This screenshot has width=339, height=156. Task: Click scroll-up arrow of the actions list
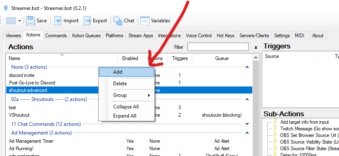pos(256,58)
